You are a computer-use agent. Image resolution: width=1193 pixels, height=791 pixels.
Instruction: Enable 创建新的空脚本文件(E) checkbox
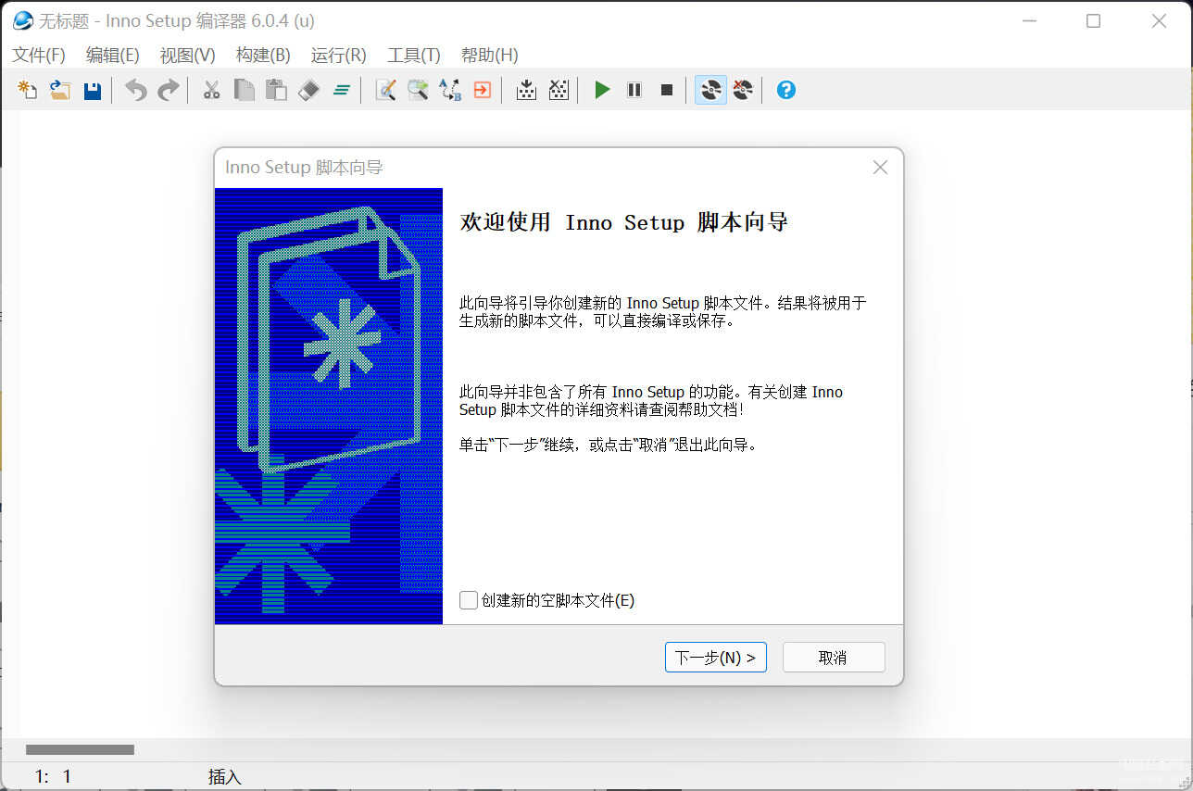click(469, 600)
